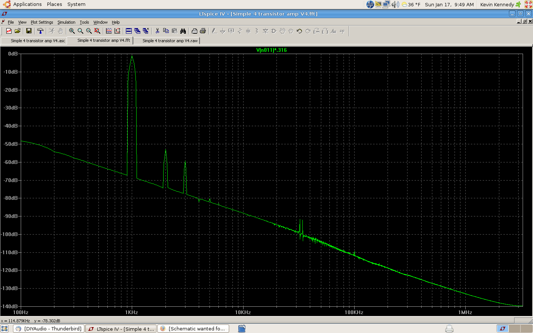This screenshot has height=333, width=533.
Task: Select the Label Net tool
Action: click(231, 31)
